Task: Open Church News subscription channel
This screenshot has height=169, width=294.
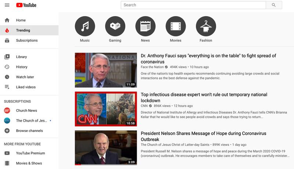Action: [x=26, y=111]
